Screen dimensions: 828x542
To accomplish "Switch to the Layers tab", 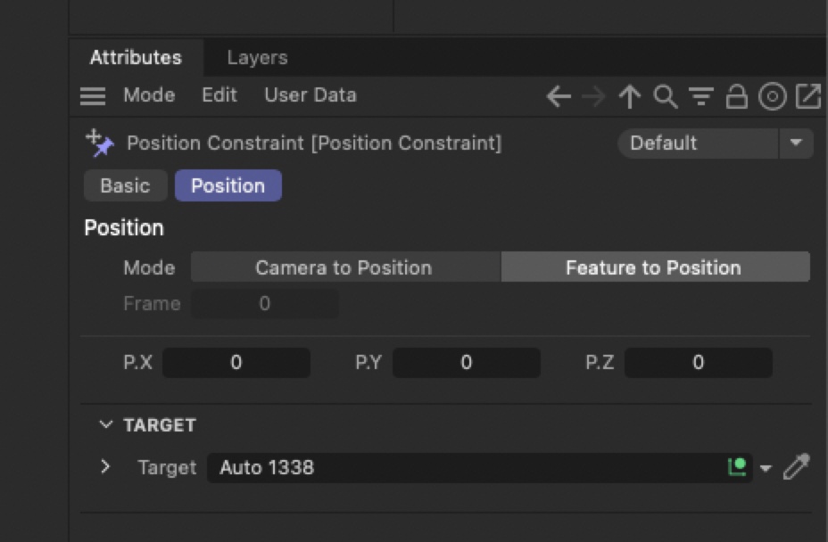I will (x=257, y=58).
